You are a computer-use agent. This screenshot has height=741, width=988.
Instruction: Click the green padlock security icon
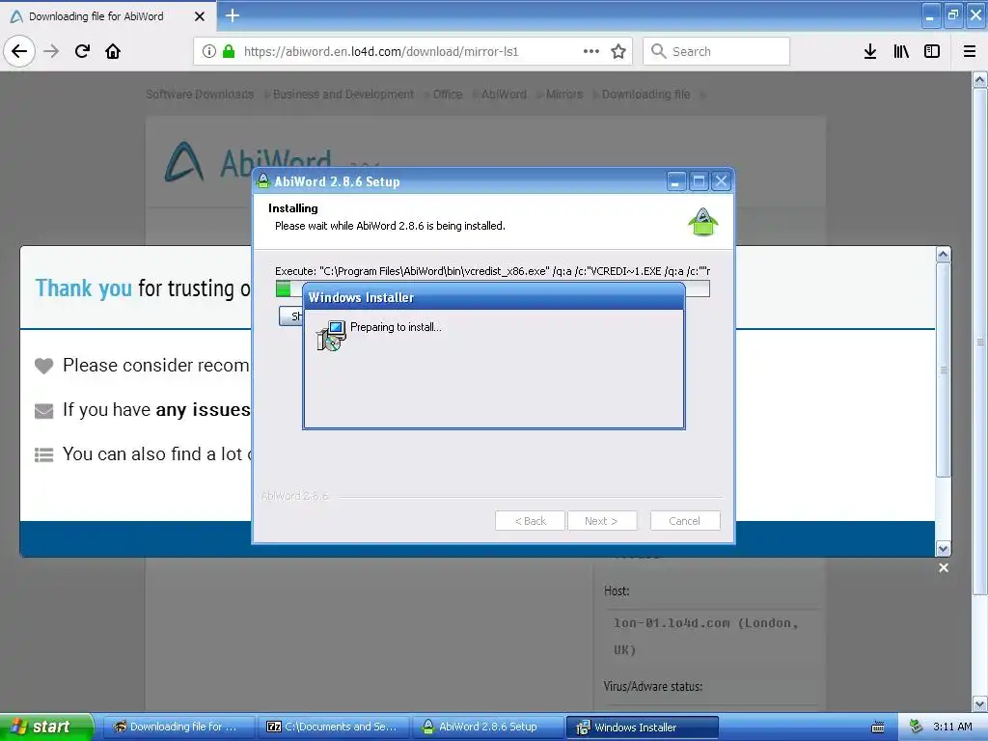pos(229,51)
